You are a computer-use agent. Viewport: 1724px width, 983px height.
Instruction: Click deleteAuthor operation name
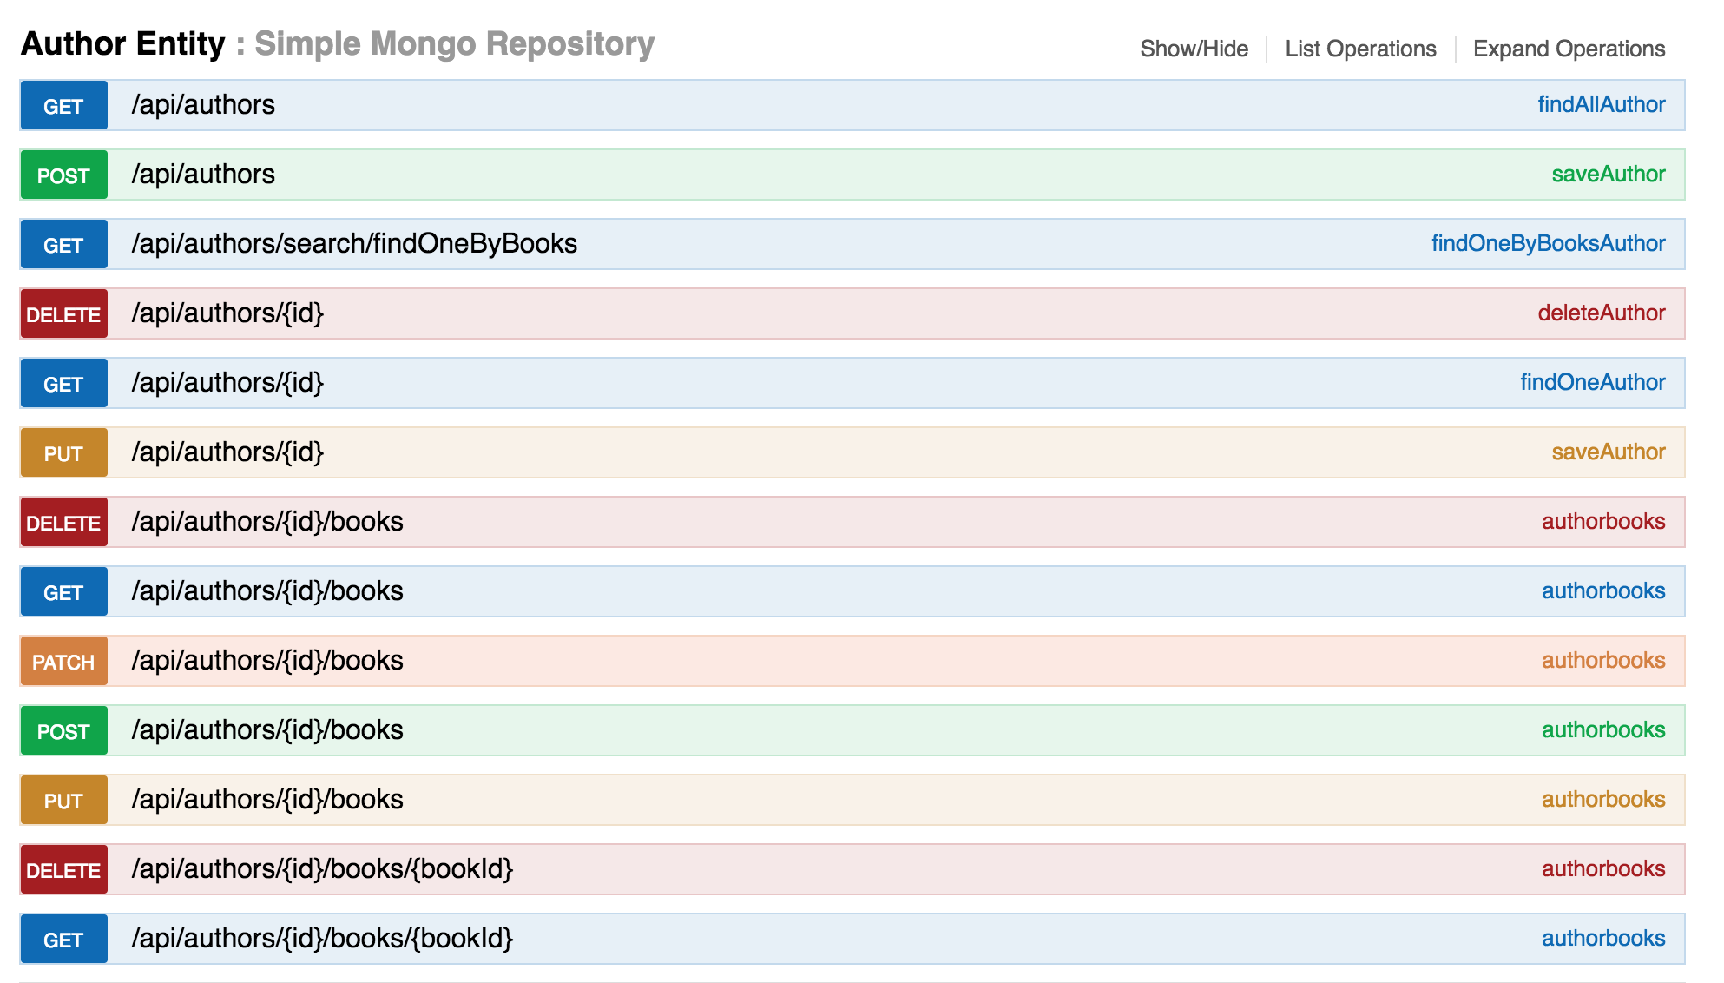point(1601,313)
